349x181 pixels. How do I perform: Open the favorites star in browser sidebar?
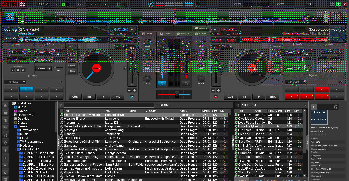5,105
